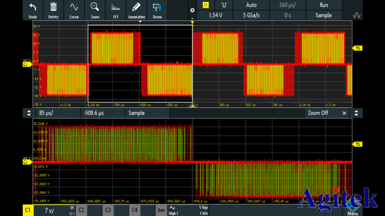Toggle channel C3 on
Screen dimensions: 385x216
(108, 210)
